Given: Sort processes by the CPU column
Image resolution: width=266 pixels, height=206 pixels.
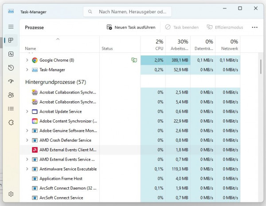Looking at the screenshot, I should click(159, 45).
